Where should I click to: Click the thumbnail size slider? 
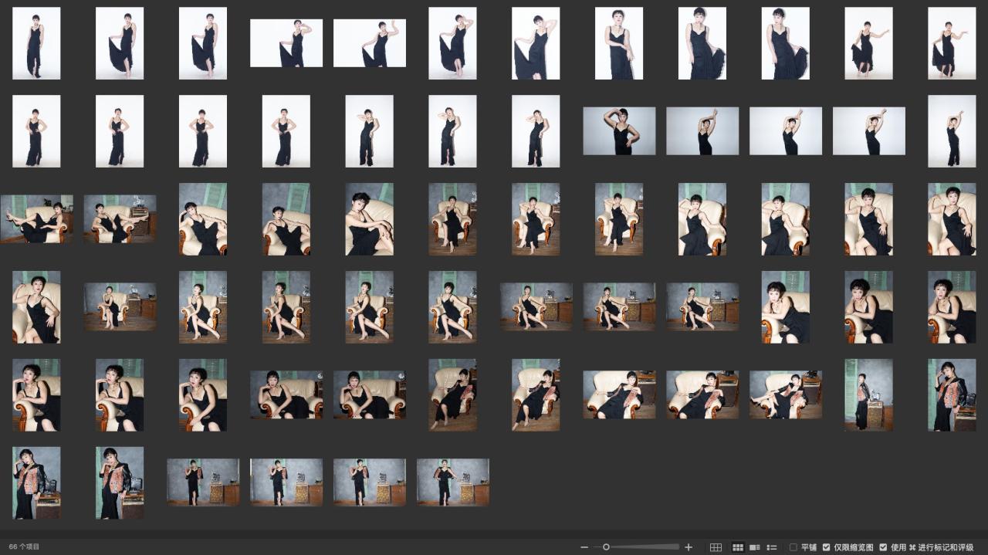606,547
